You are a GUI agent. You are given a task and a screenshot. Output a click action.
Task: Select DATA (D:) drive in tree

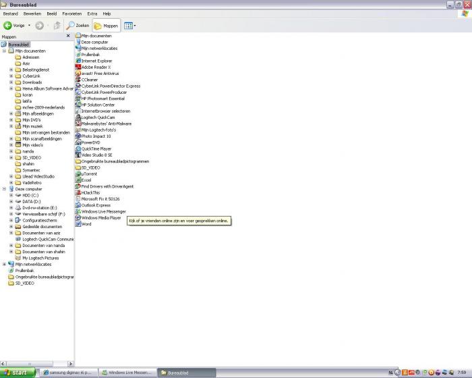tap(28, 202)
